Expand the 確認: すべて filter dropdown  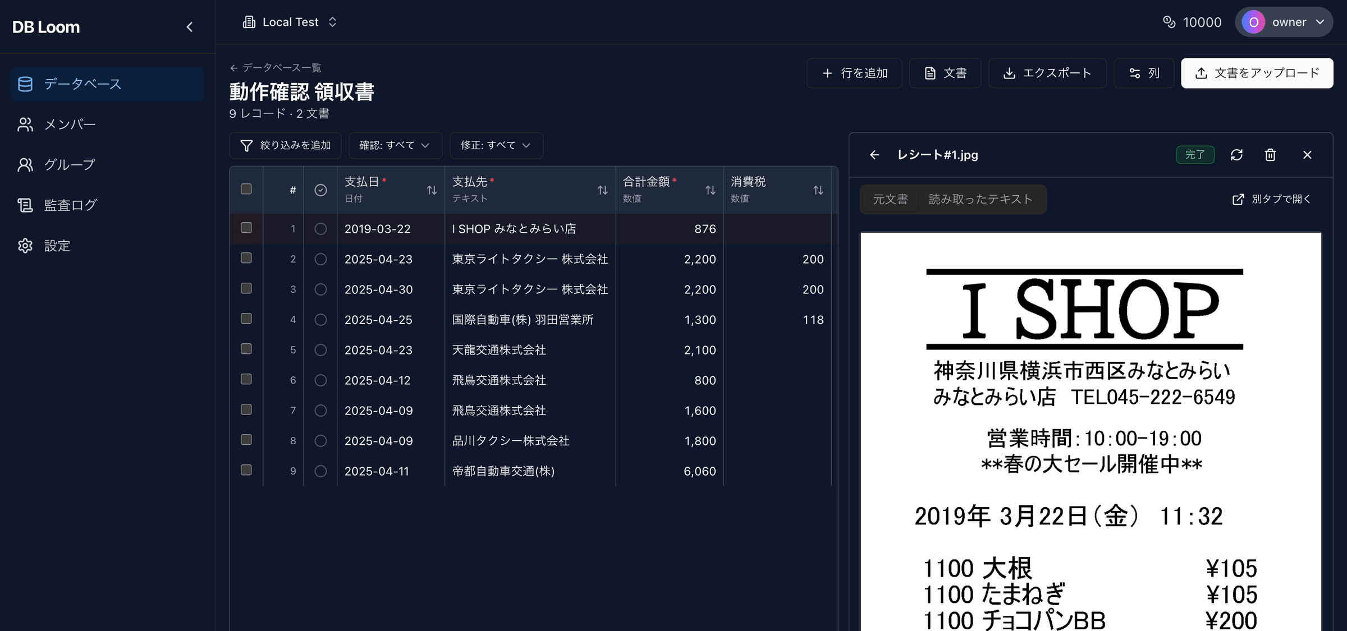pos(395,145)
